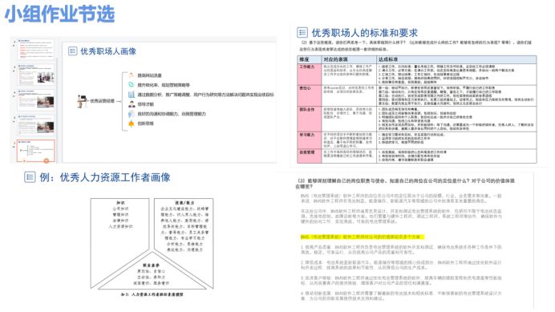The width and height of the screenshot is (555, 312).
Task: Select the third slide thumbnail in the panel
Action: 36,99
